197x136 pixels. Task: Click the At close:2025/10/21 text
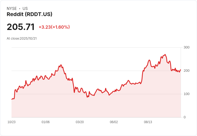point(22,39)
